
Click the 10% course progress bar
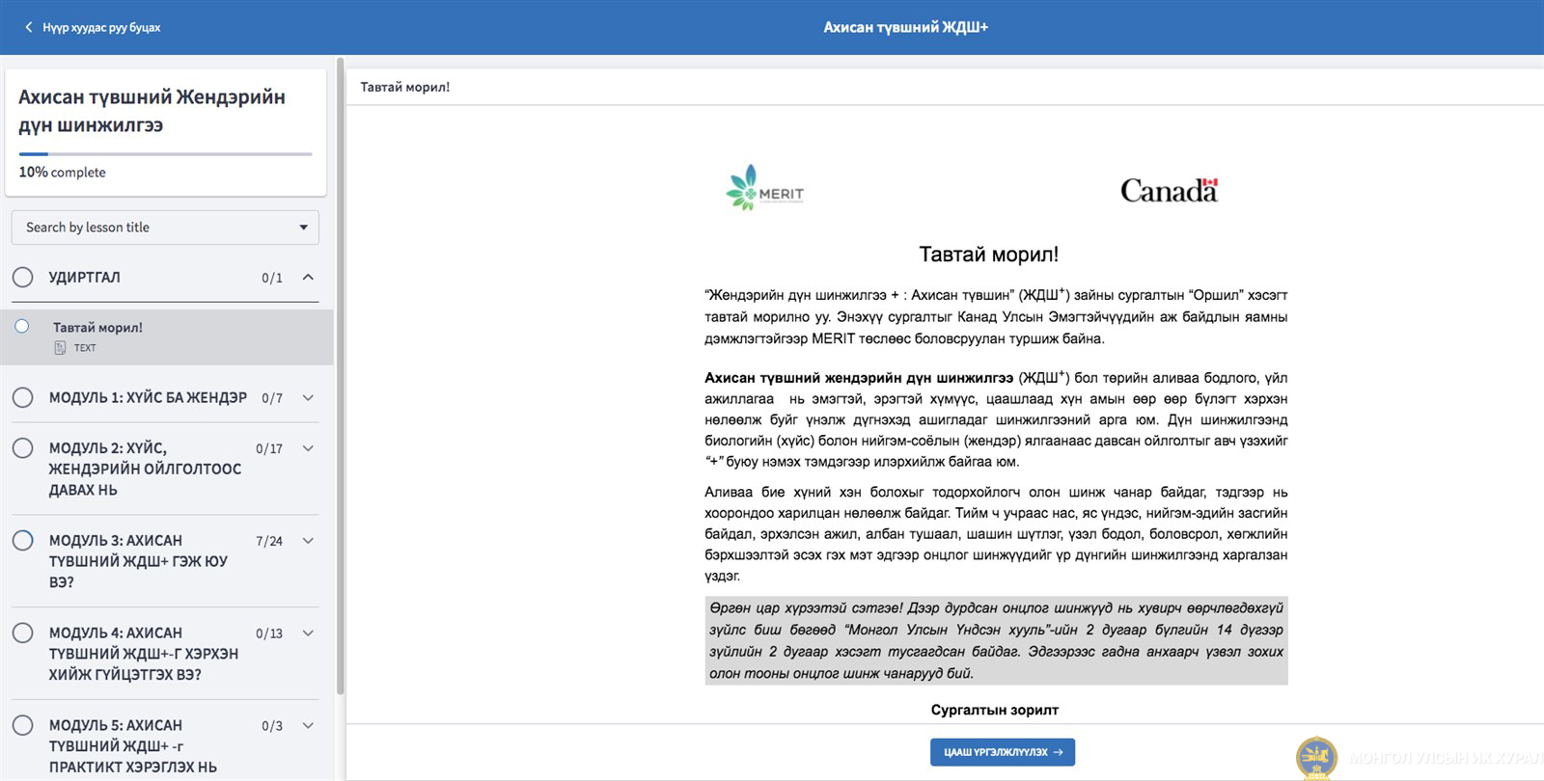point(165,154)
